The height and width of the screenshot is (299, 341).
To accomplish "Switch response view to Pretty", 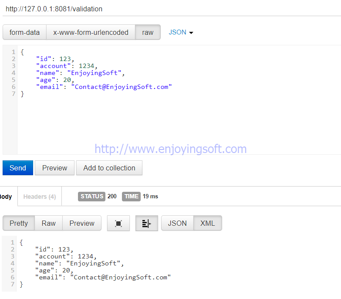I will 19,223.
